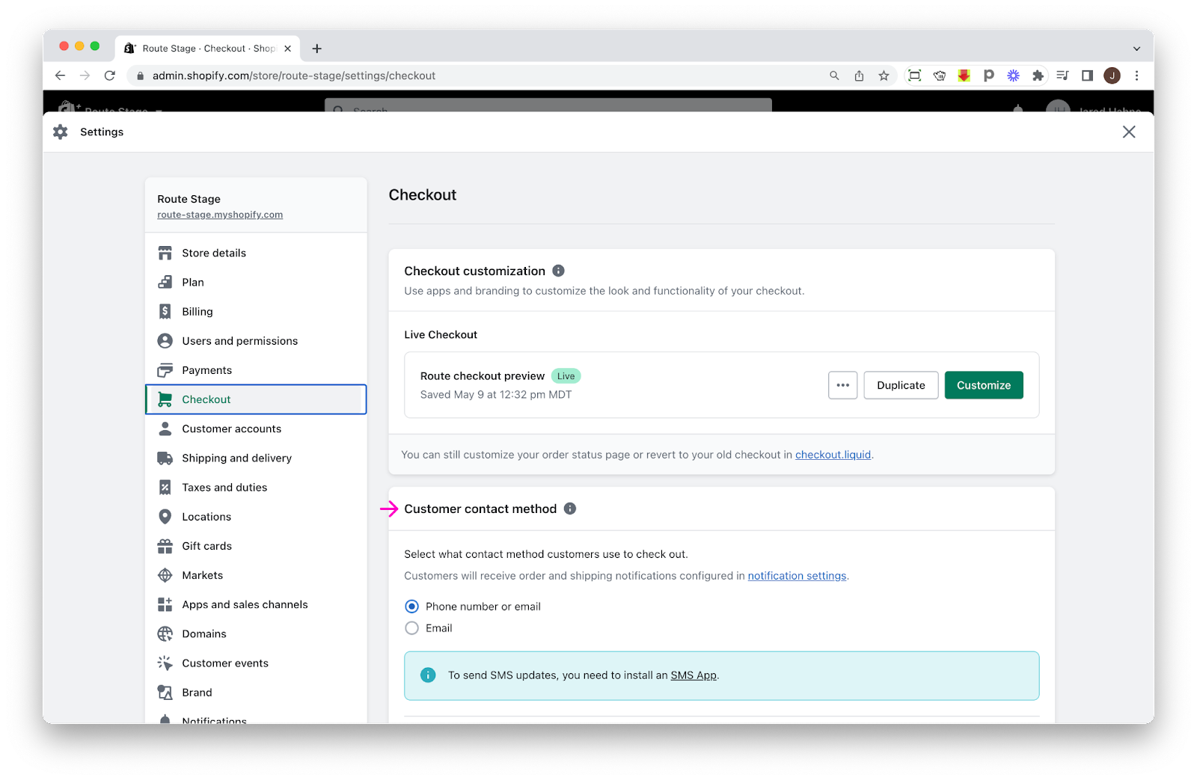Click the Brand icon in sidebar
Image resolution: width=1197 pixels, height=780 pixels.
(165, 693)
